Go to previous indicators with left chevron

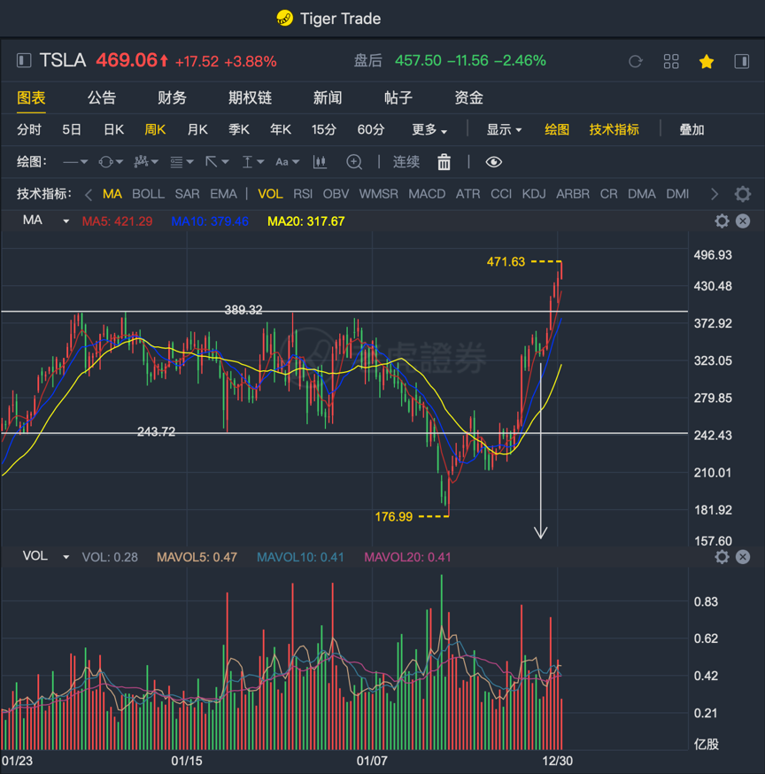click(x=89, y=195)
